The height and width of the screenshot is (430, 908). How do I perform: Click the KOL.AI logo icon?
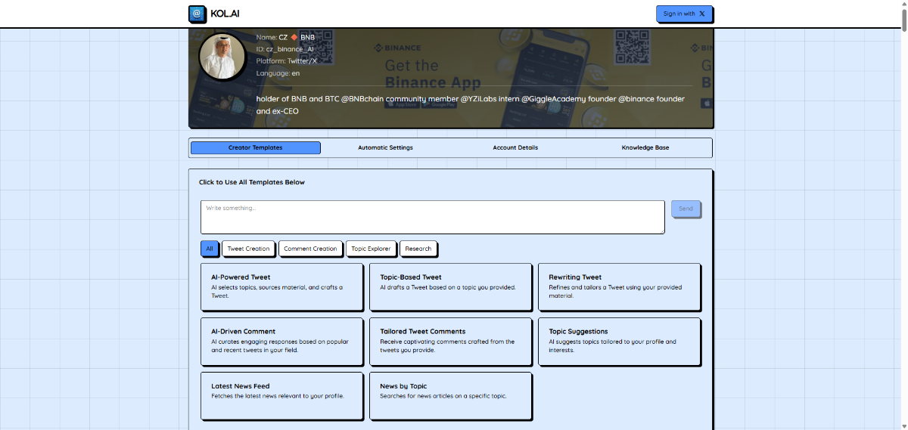coord(197,14)
